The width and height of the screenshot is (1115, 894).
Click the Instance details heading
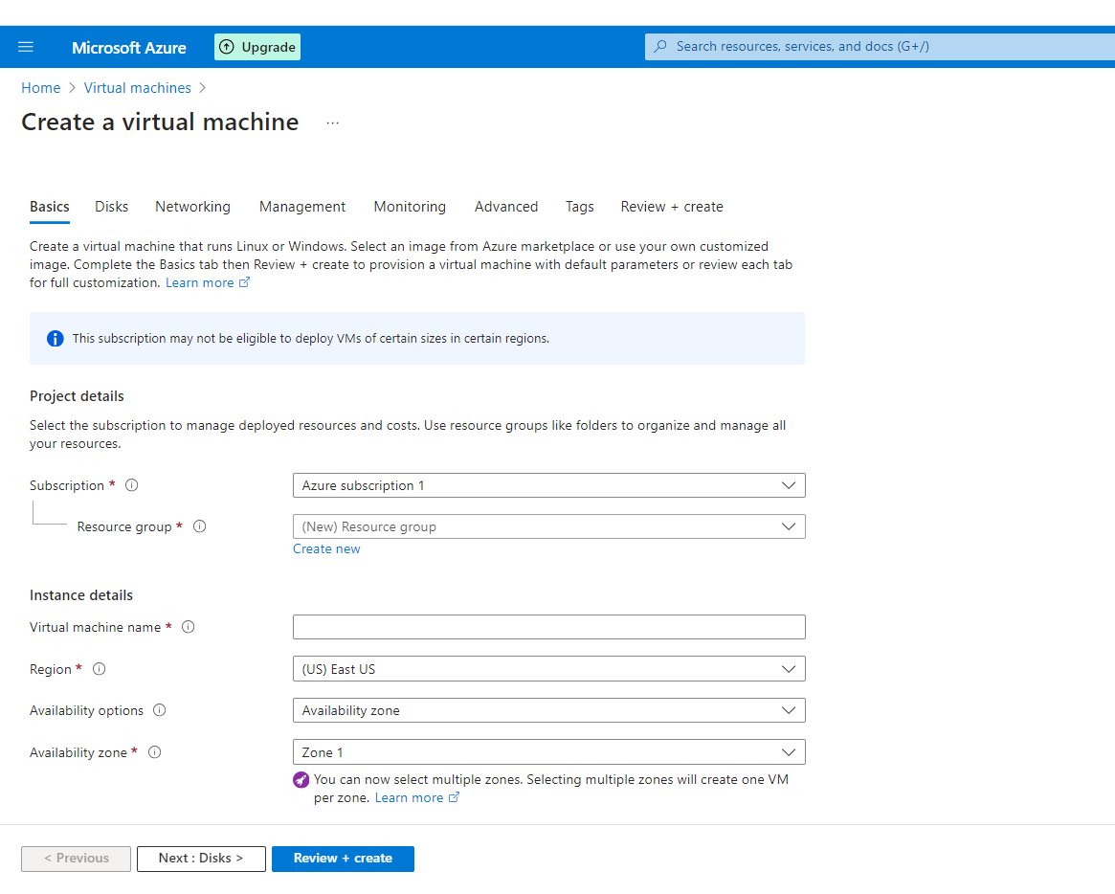pyautogui.click(x=81, y=595)
